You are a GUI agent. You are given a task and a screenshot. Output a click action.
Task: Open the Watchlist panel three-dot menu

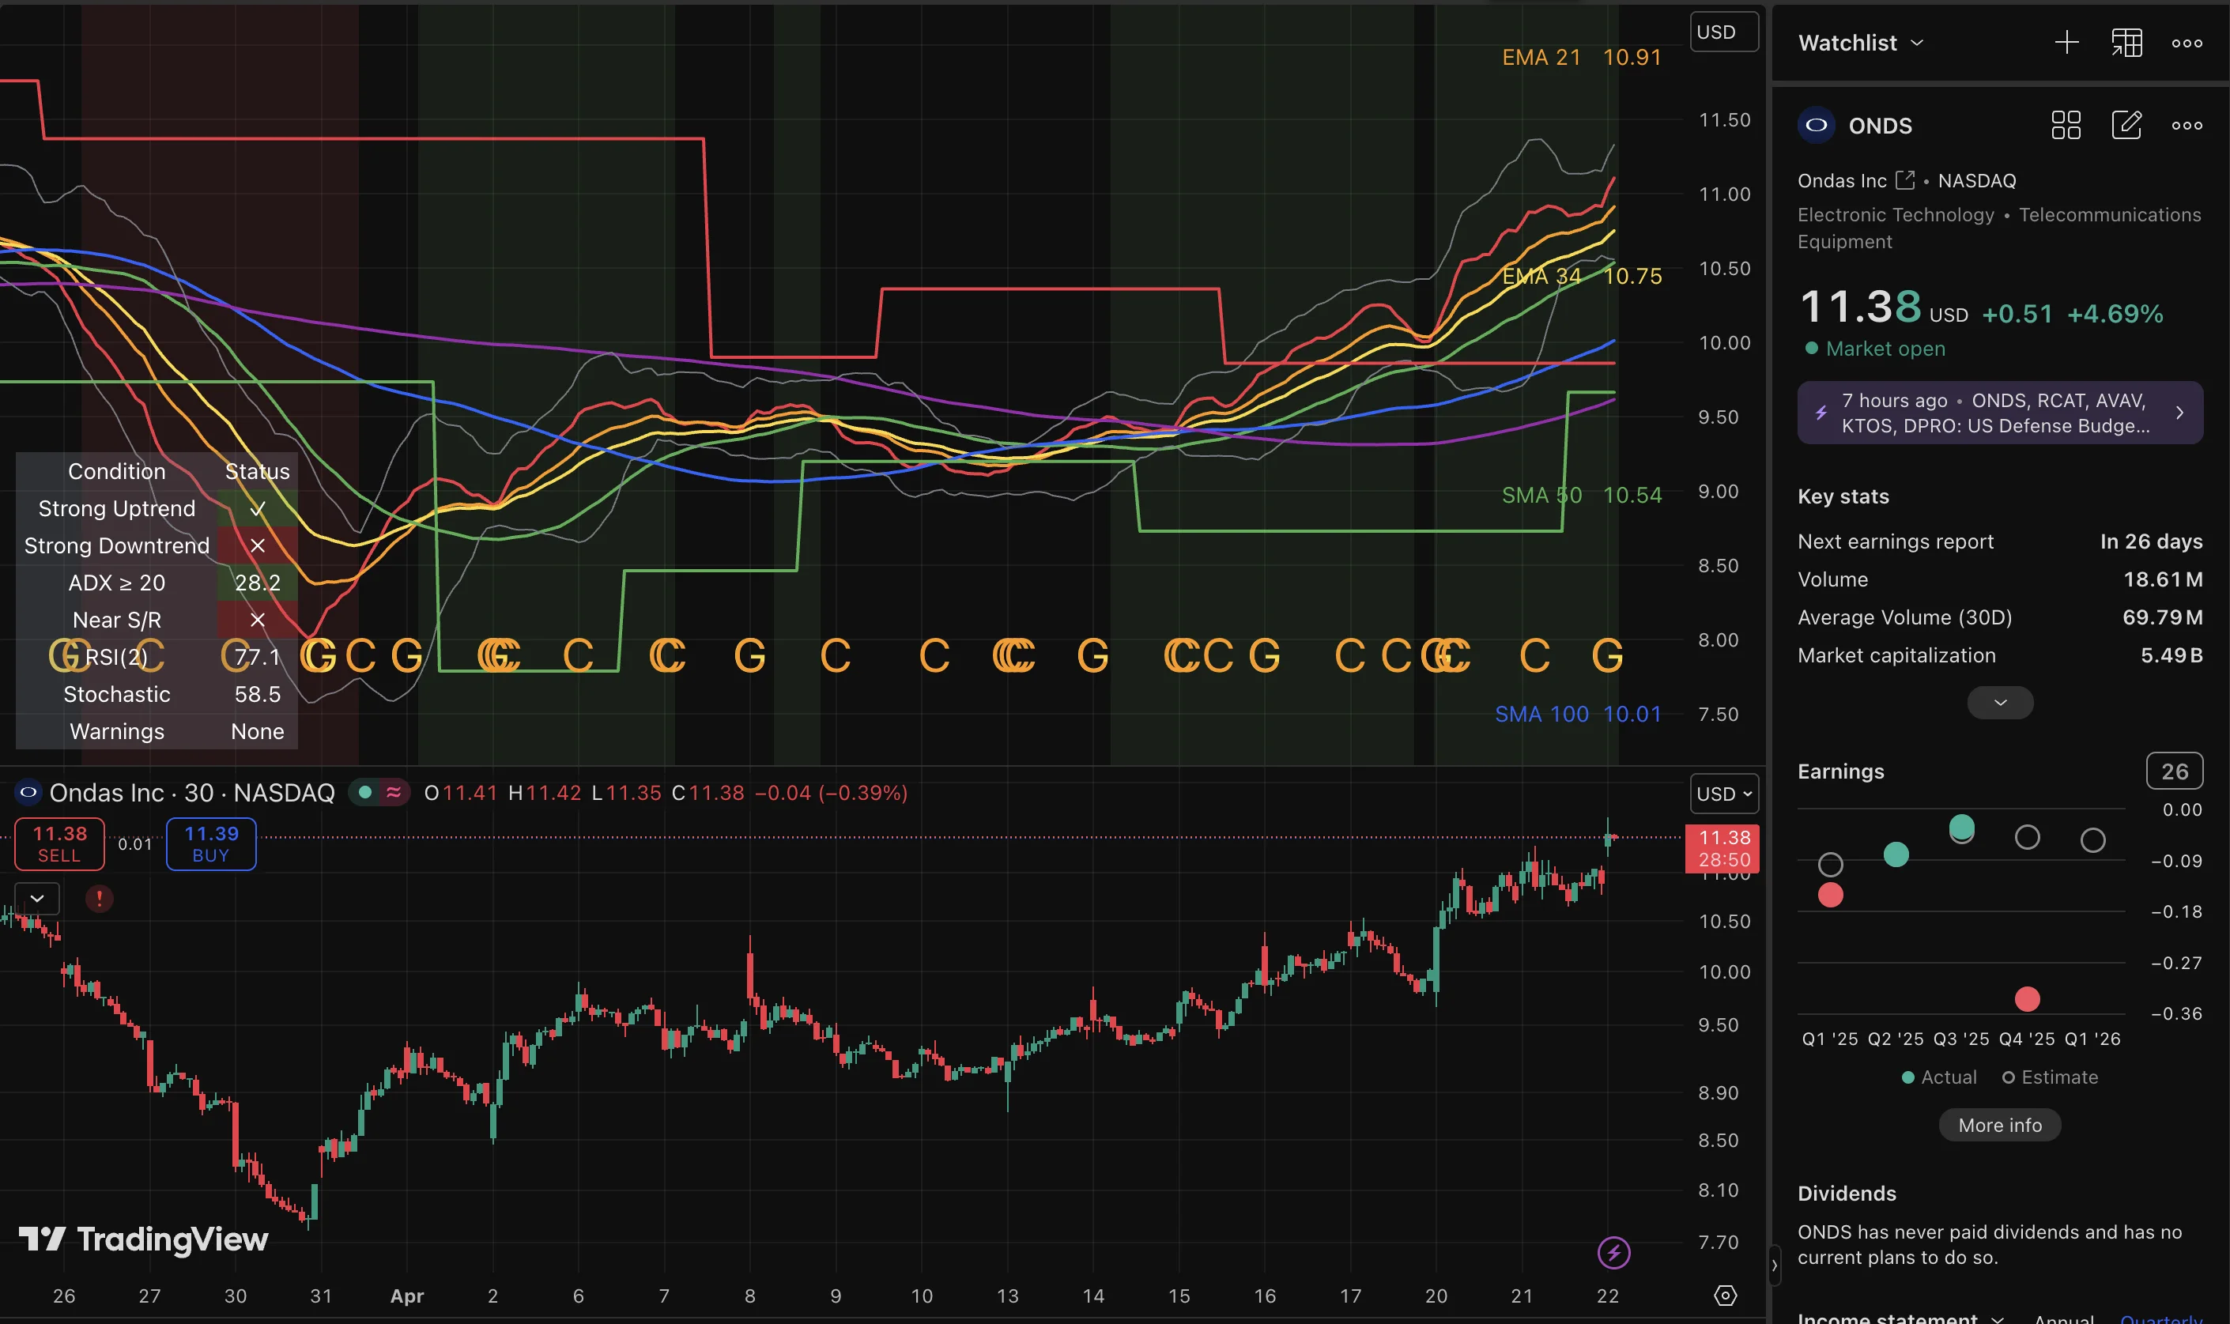[2187, 43]
